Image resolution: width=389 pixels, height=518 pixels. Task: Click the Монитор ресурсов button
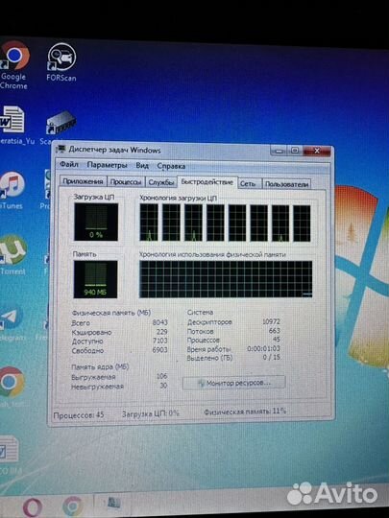(x=233, y=383)
